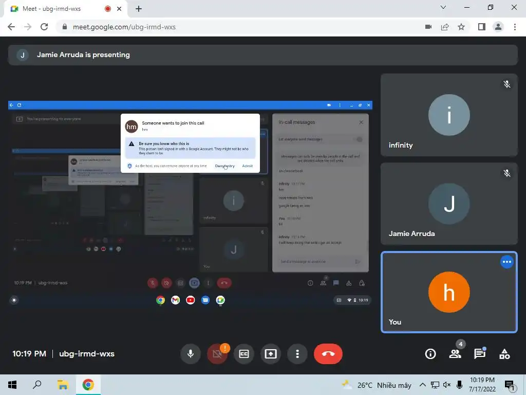Viewport: 526px width, 395px height.
Task: Turn on the camera with warning badge
Action: point(217,354)
